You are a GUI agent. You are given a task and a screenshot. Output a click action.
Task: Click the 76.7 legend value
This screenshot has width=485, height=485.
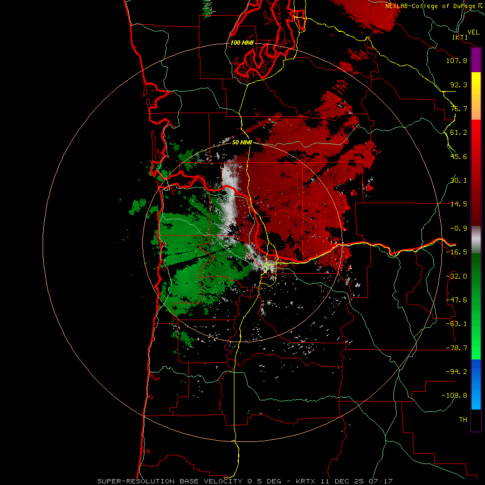coord(459,108)
